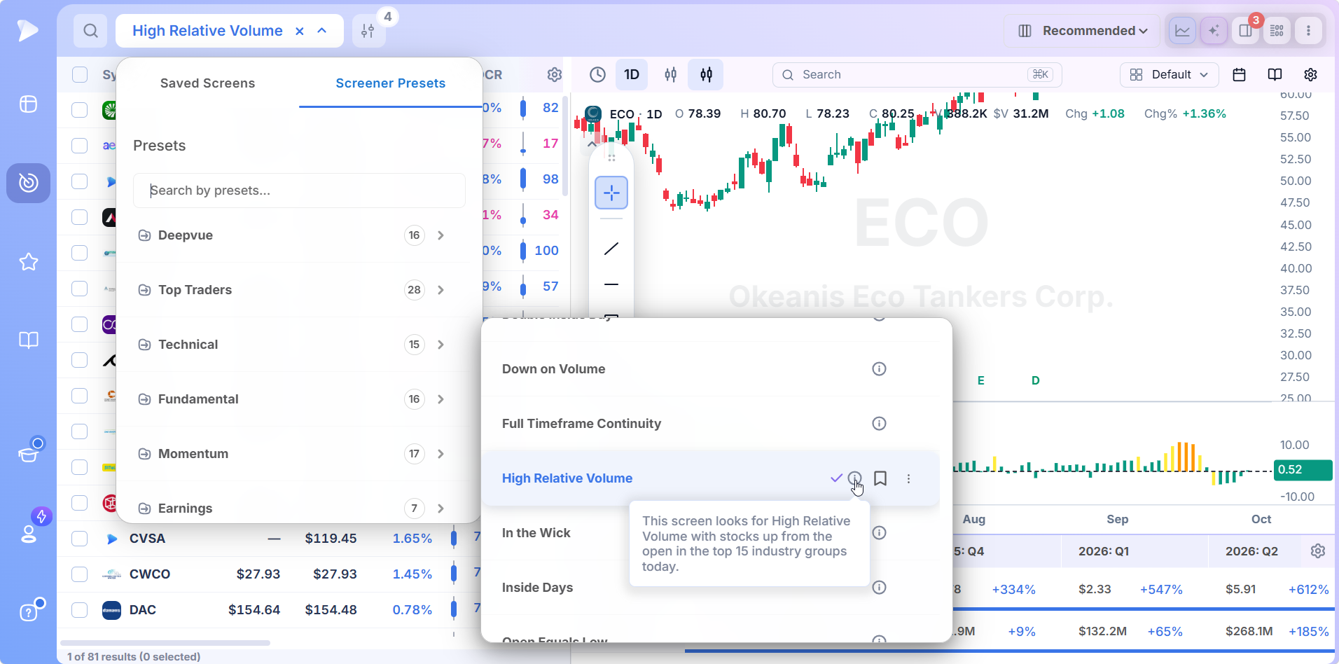Viewport: 1339px width, 664px height.
Task: Select the crosshair cursor drawing tool
Action: tap(611, 193)
